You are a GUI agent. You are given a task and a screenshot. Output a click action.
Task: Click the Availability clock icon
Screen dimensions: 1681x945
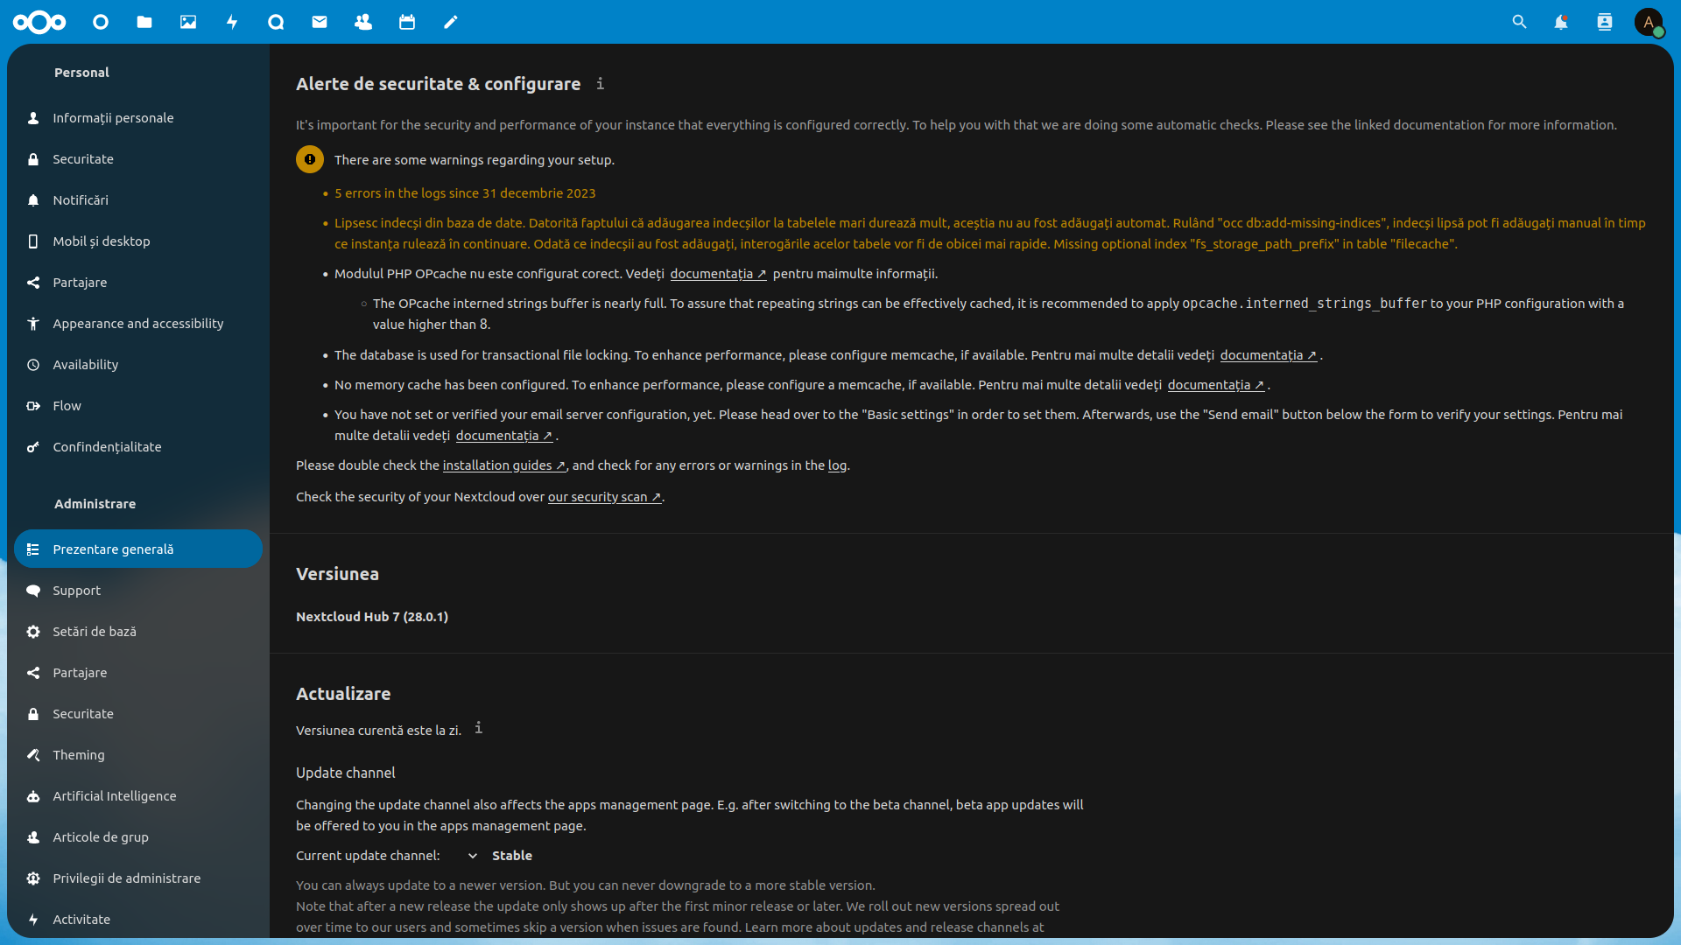point(33,365)
